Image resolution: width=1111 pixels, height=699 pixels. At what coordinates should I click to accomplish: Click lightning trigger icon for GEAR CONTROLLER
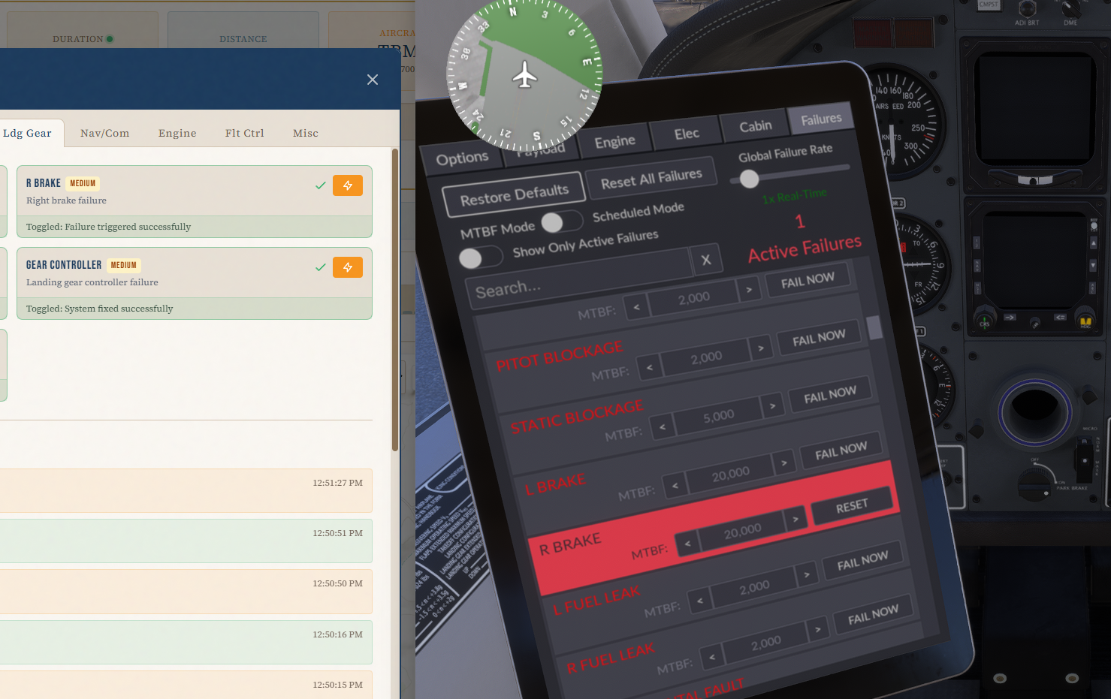point(347,267)
